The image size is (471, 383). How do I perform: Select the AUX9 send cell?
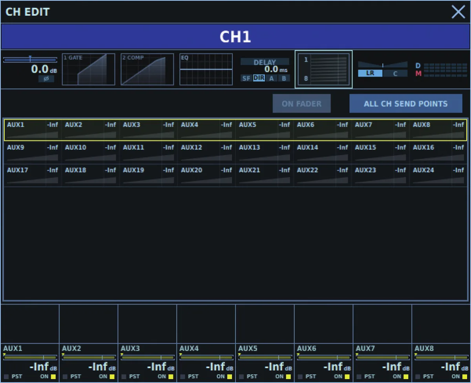pyautogui.click(x=33, y=153)
